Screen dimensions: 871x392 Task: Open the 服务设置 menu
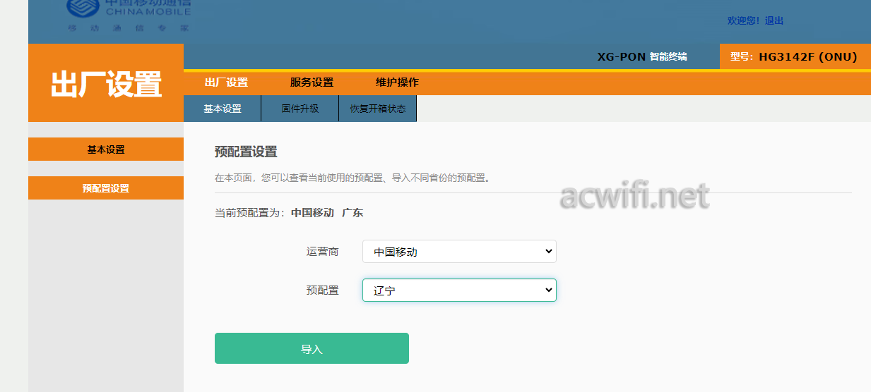pos(312,82)
